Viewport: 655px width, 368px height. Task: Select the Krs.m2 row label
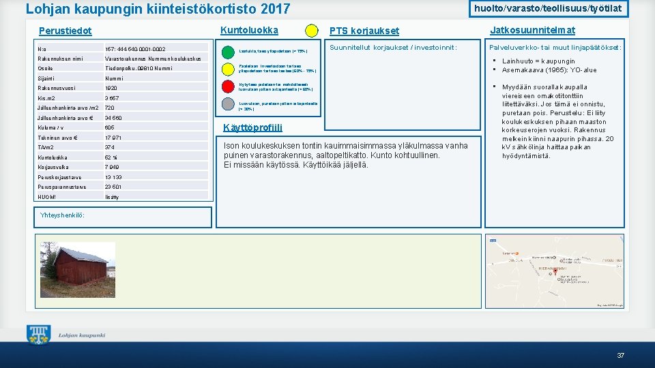tap(46, 98)
